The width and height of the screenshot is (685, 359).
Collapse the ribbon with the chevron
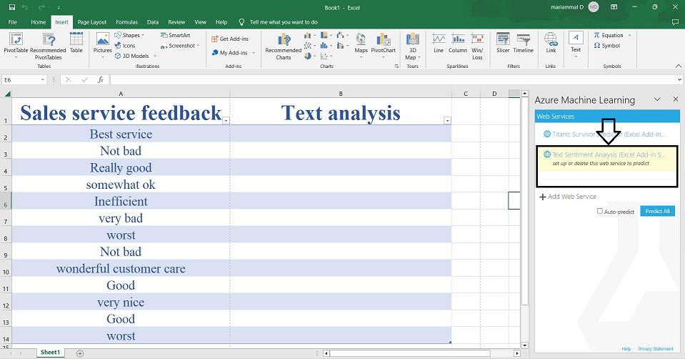679,66
